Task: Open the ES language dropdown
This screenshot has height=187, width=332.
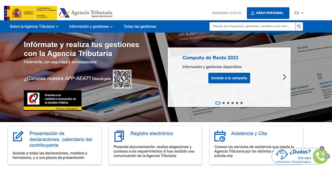Action: tap(299, 13)
